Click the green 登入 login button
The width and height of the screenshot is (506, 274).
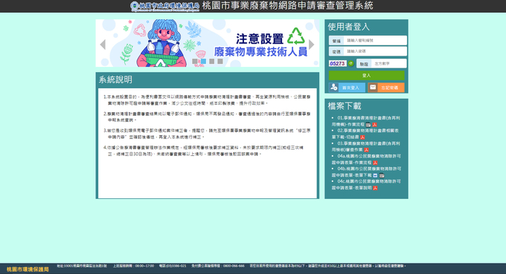(x=367, y=75)
